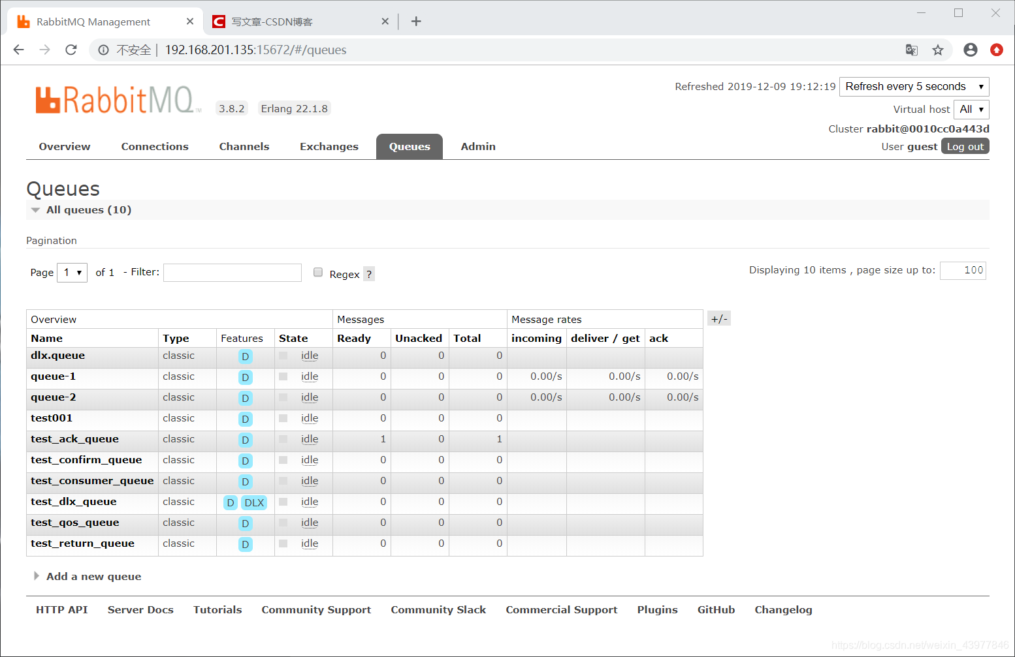
Task: Open the Virtual host All dropdown
Action: 971,110
